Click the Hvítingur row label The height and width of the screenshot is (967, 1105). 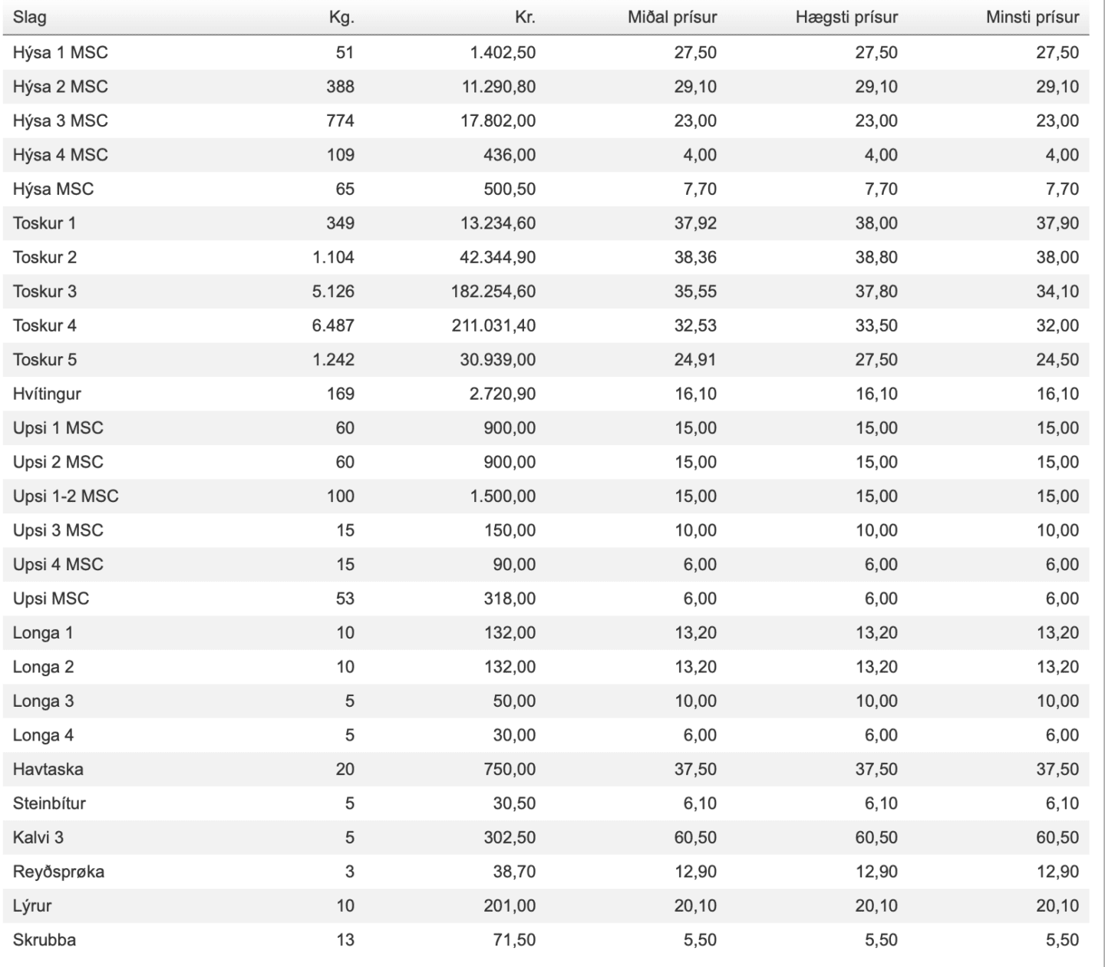pos(47,394)
